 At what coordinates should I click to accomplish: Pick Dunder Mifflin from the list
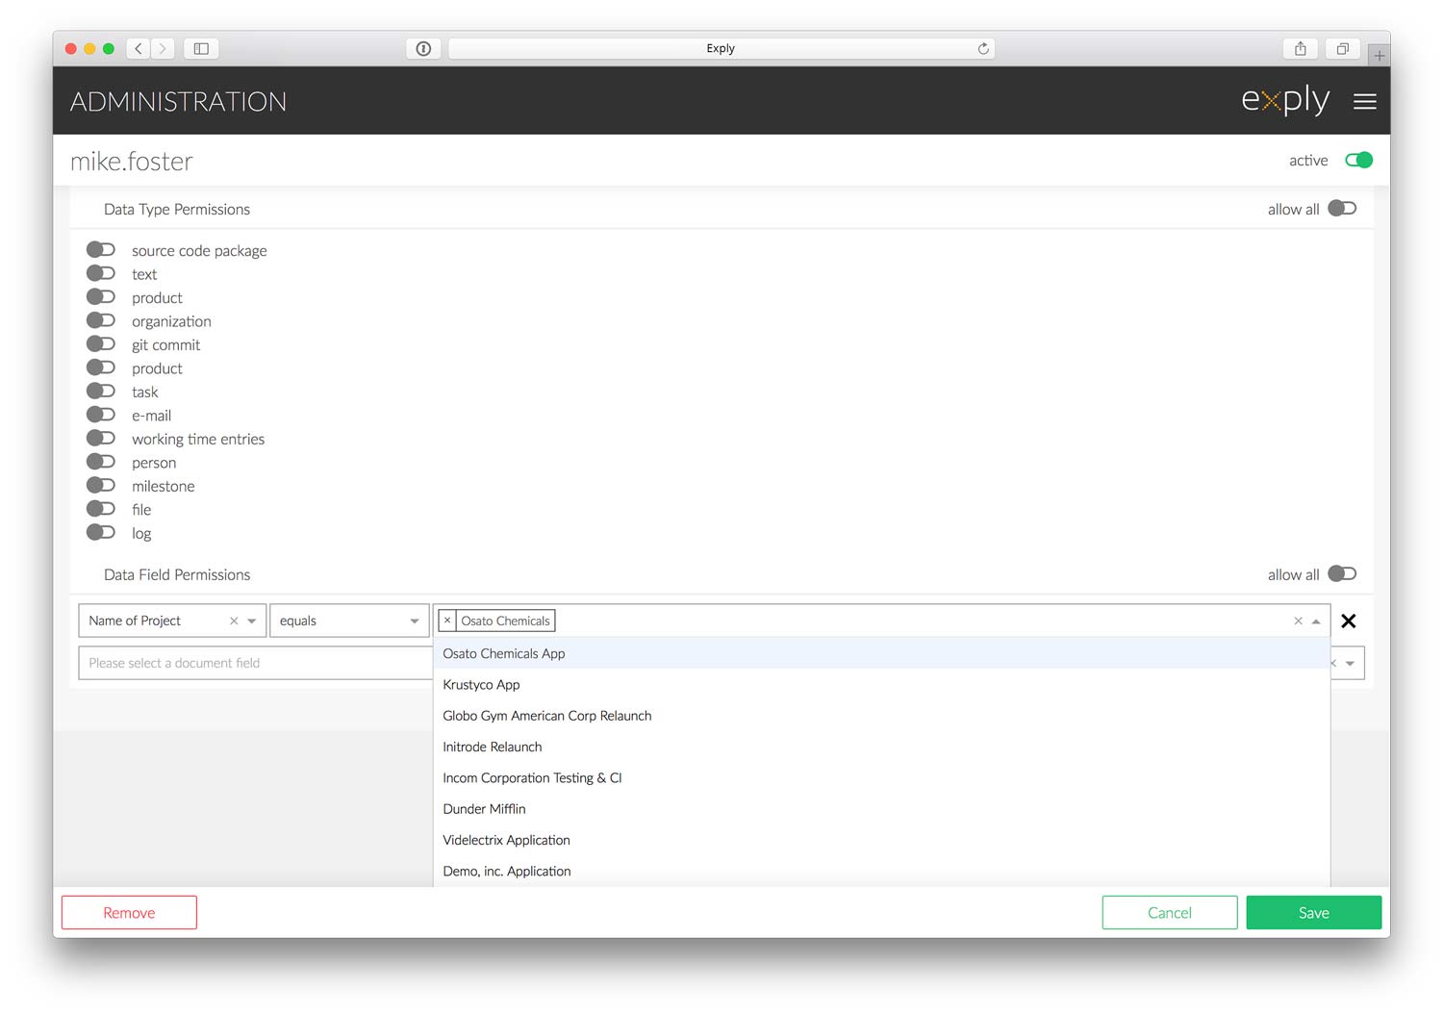(881, 809)
